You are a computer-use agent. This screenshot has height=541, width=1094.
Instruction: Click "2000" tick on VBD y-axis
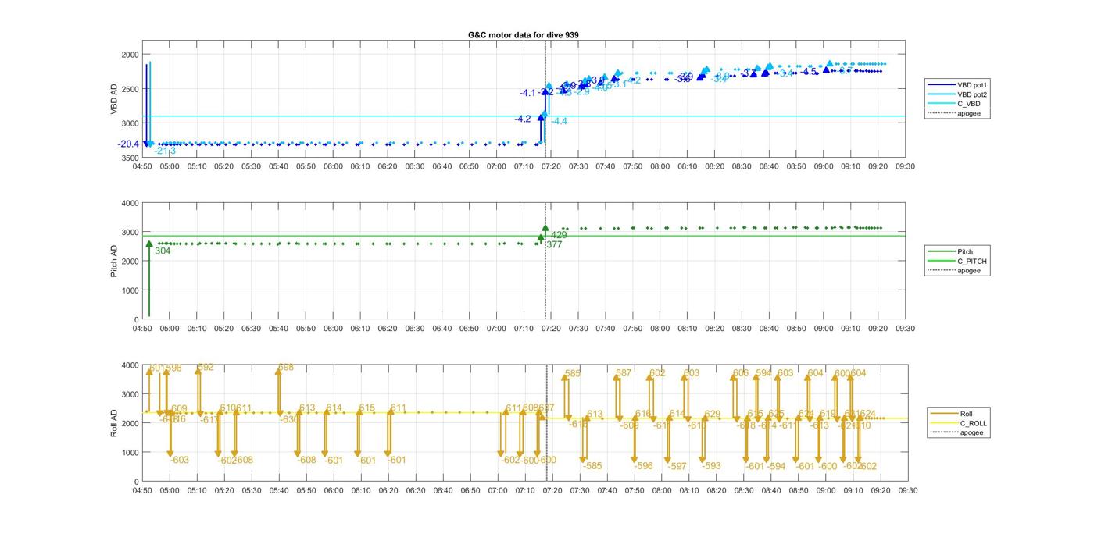point(130,55)
